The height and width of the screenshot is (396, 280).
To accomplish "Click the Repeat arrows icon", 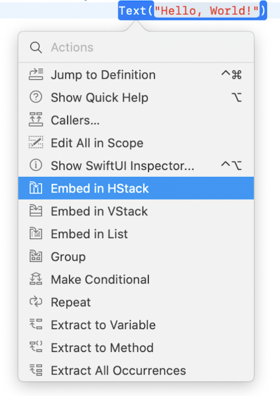I will point(36,302).
